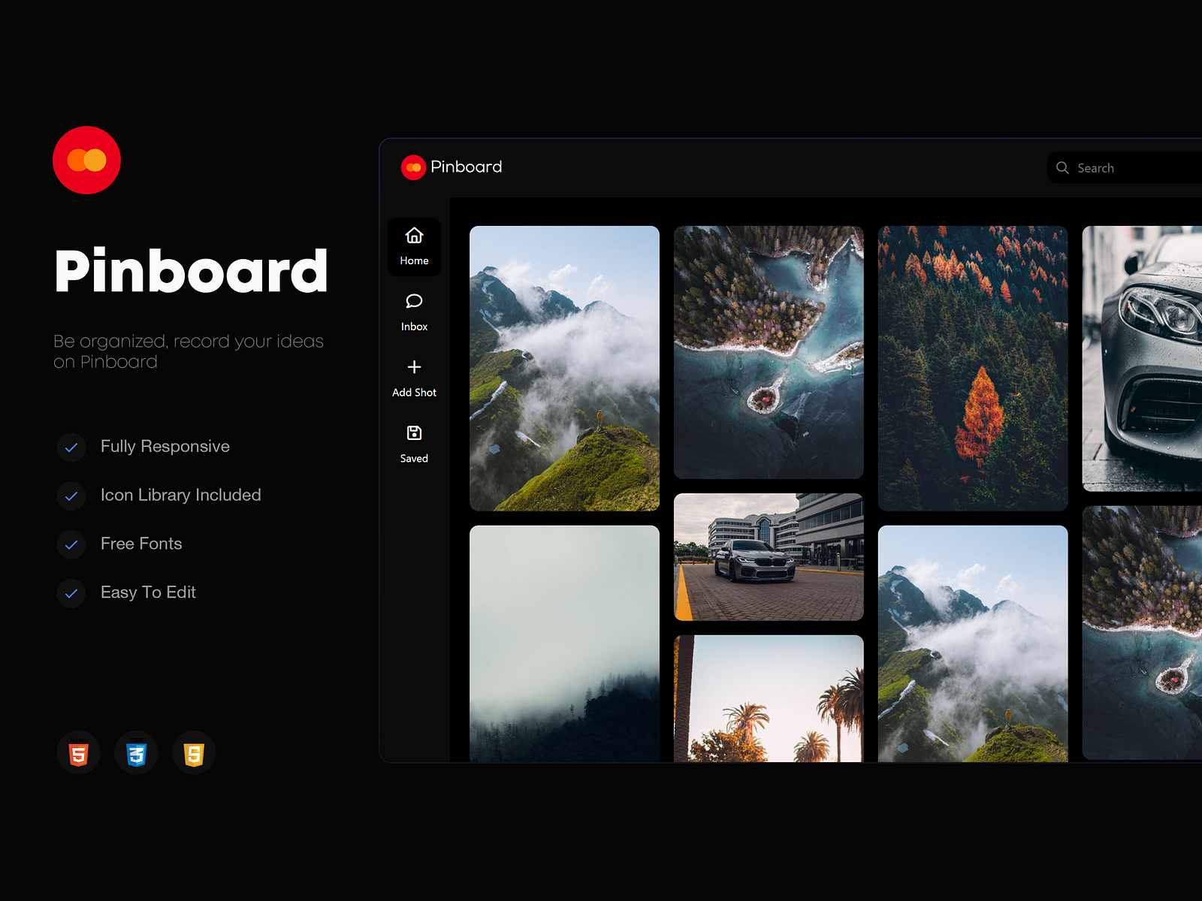1202x901 pixels.
Task: Click the Add Shot plus icon
Action: point(414,367)
